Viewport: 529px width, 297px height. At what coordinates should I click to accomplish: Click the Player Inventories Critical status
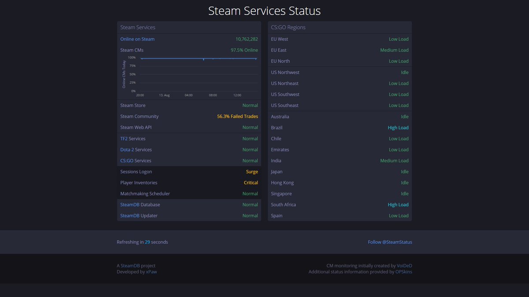pos(251,183)
